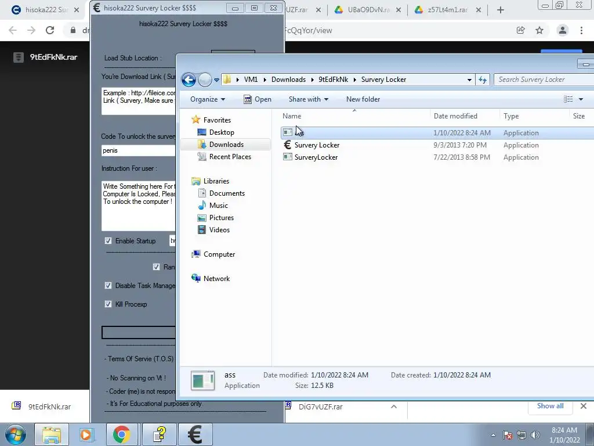Select Network in the navigation pane
The height and width of the screenshot is (446, 594).
pos(216,279)
